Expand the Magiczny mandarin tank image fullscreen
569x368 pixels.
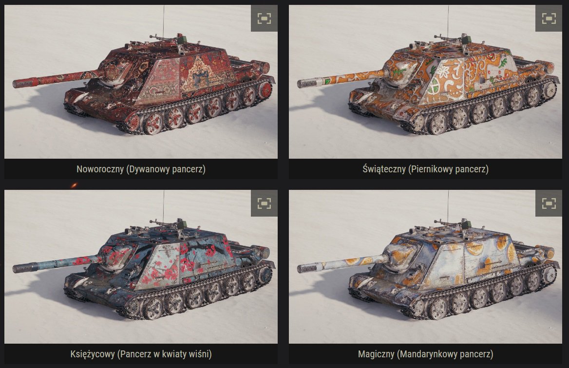[549, 203]
